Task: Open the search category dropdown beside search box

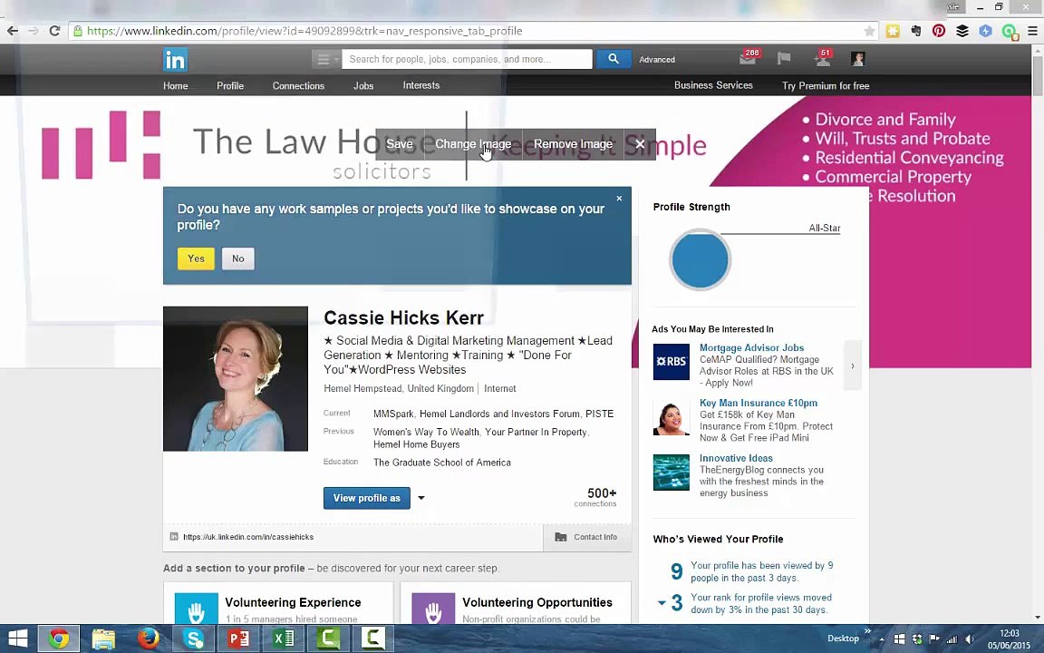Action: tap(326, 59)
